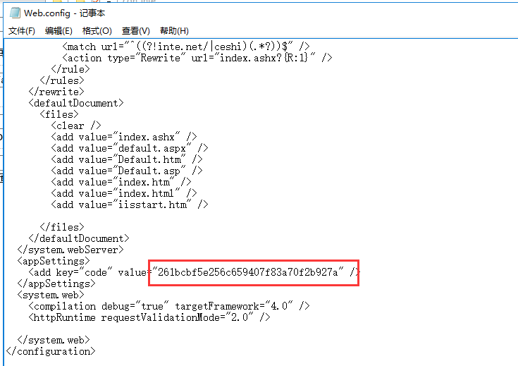Place cursor on the closing </configuration> tag
Screen dimensions: 518x366
(51, 351)
